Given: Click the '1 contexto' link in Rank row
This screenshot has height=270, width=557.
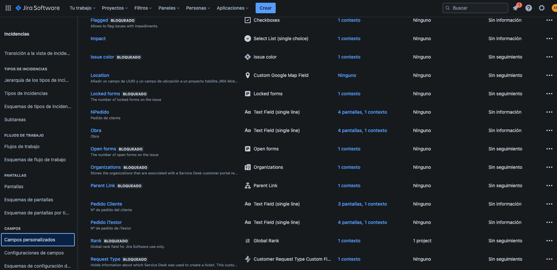Looking at the screenshot, I should pyautogui.click(x=349, y=241).
